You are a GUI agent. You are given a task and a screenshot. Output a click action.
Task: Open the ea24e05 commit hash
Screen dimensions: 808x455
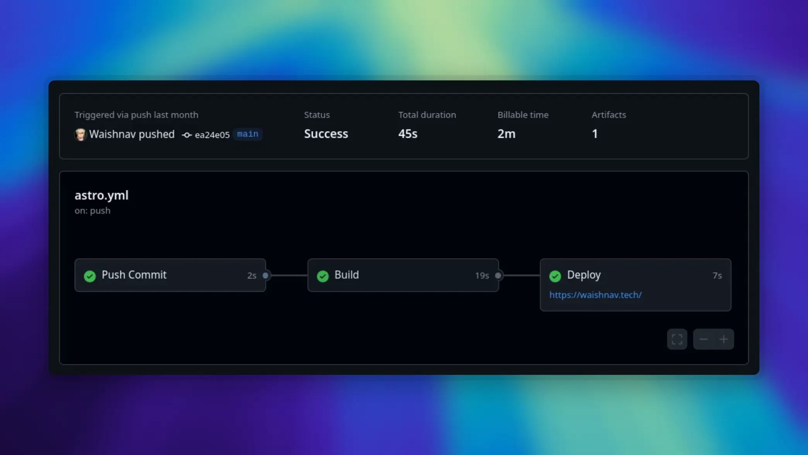click(211, 135)
